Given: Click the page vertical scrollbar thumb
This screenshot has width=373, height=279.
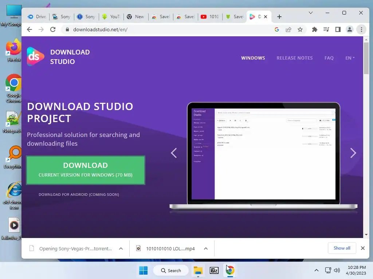Looking at the screenshot, I should pos(366,58).
